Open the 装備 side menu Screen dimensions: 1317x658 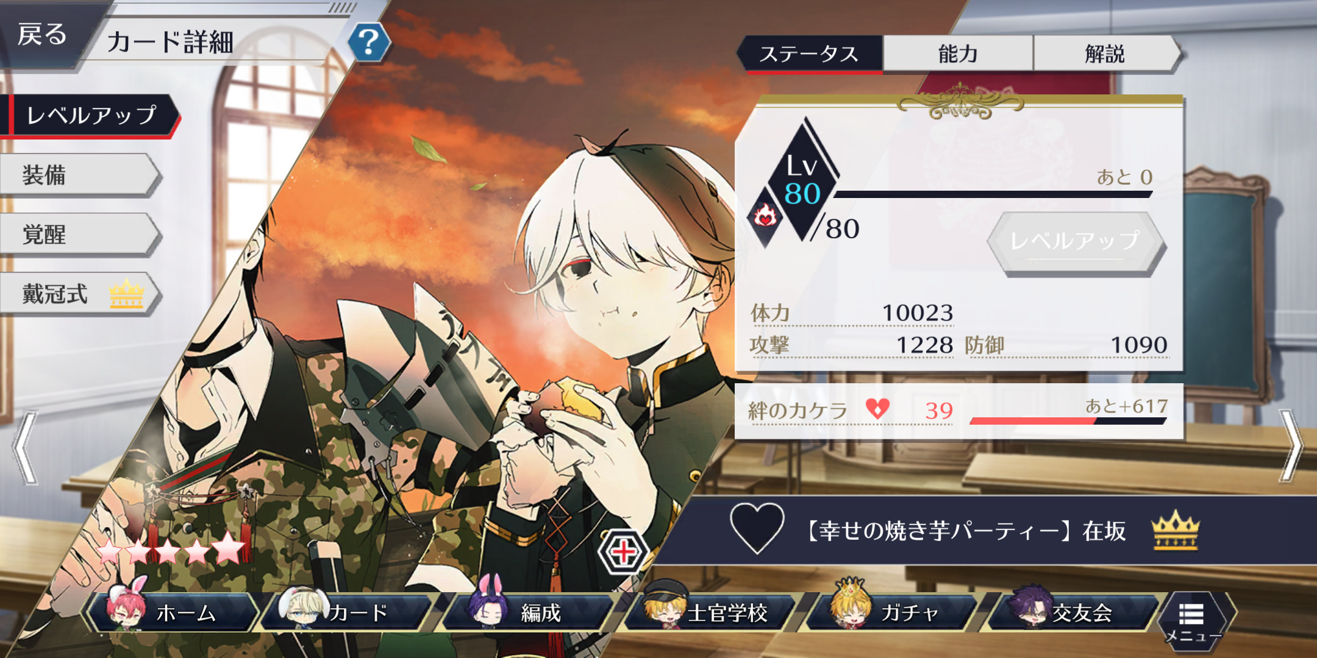79,175
